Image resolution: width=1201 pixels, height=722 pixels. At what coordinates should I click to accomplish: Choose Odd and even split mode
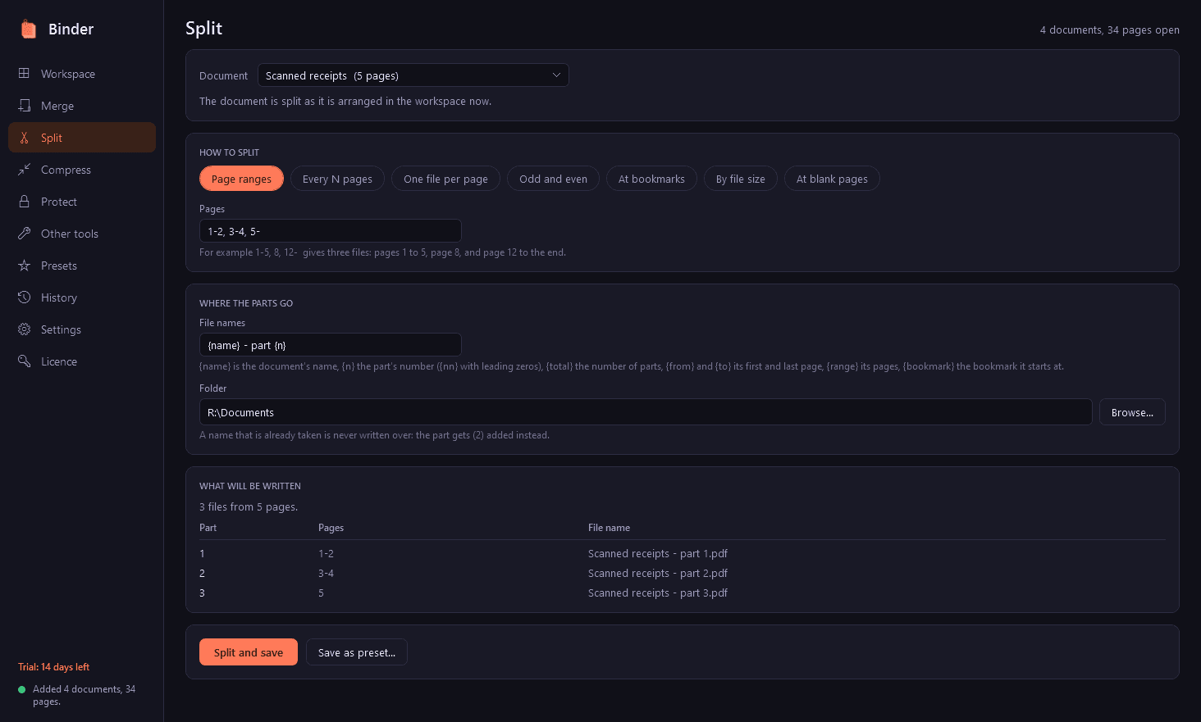tap(553, 179)
